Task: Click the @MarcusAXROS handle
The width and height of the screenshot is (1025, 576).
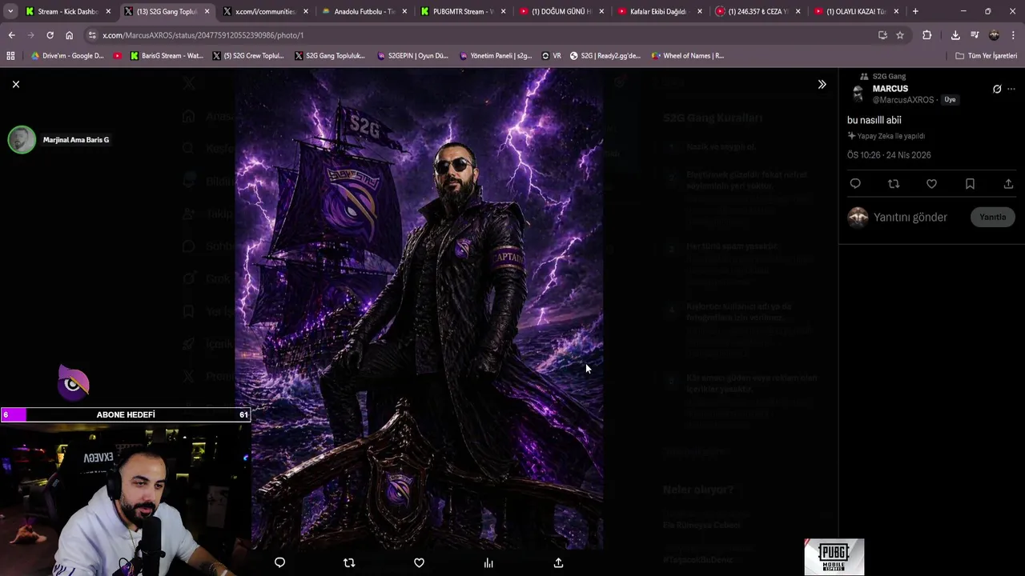Action: (x=903, y=100)
